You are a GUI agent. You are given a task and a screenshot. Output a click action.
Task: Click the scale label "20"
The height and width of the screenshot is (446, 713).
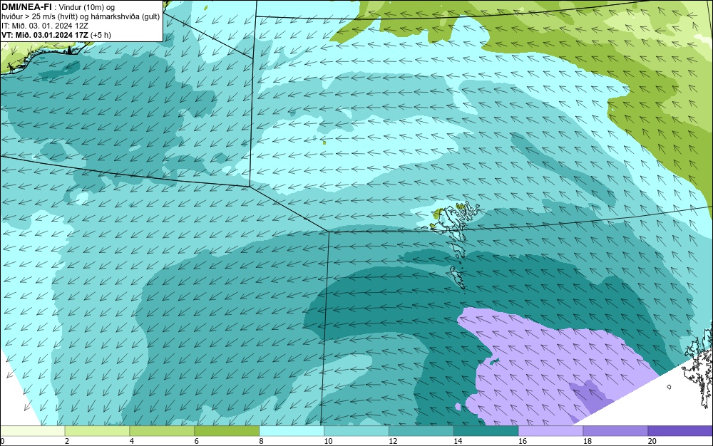[652, 441]
